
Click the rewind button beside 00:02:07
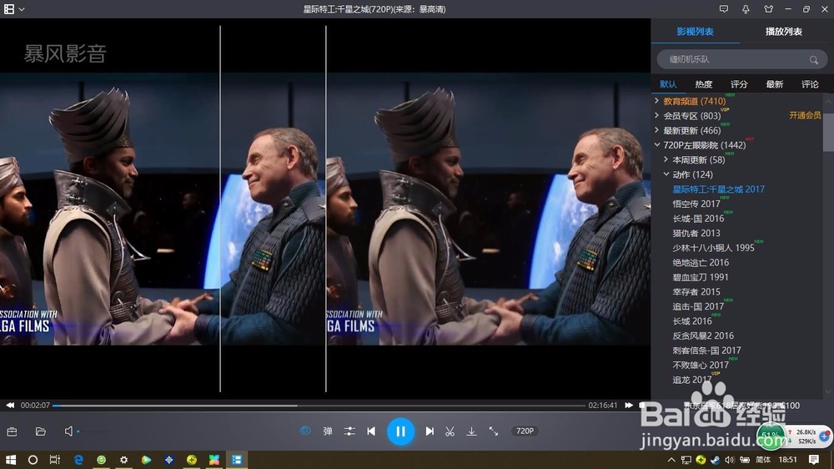click(10, 405)
